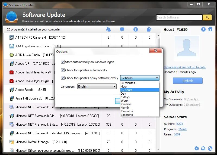217x155 pixels.
Task: Click the Microsoft Office program icon
Action: click(x=12, y=150)
